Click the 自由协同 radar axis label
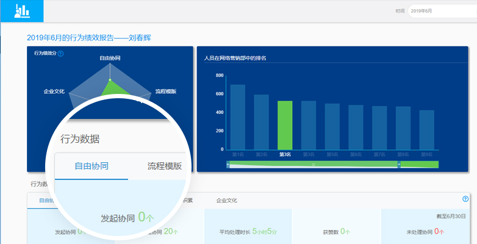The height and width of the screenshot is (244, 477). coord(110,58)
